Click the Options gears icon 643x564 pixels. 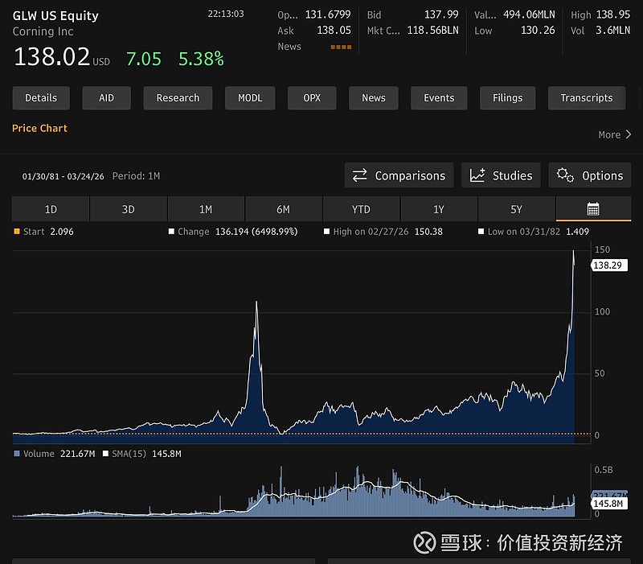pos(565,175)
